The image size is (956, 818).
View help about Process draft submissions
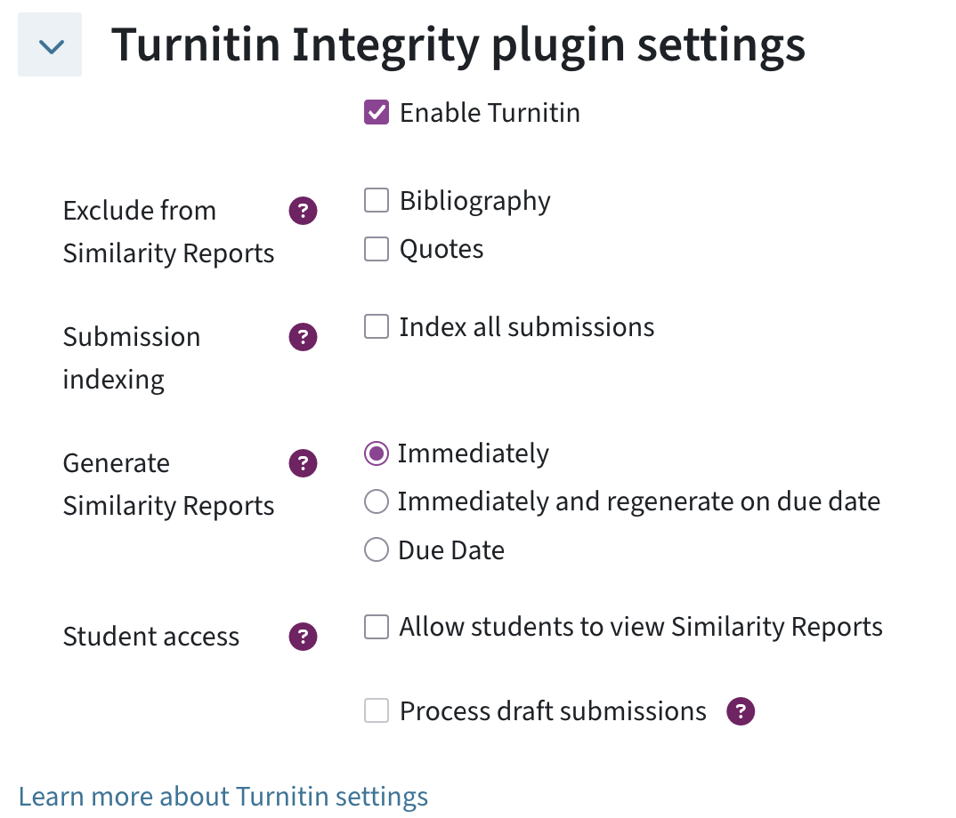[740, 711]
